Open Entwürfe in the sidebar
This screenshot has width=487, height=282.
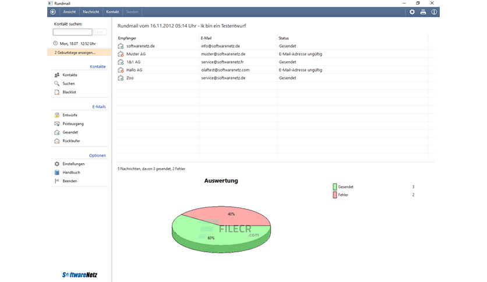pos(70,115)
